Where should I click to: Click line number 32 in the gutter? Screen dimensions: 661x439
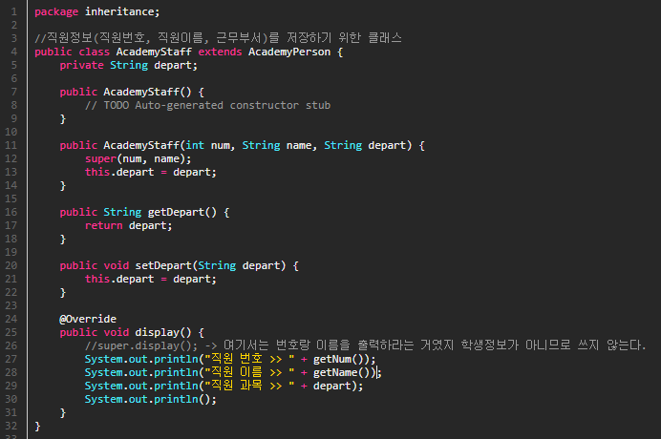click(x=11, y=426)
